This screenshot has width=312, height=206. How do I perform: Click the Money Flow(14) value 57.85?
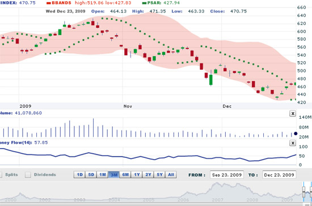41,143
